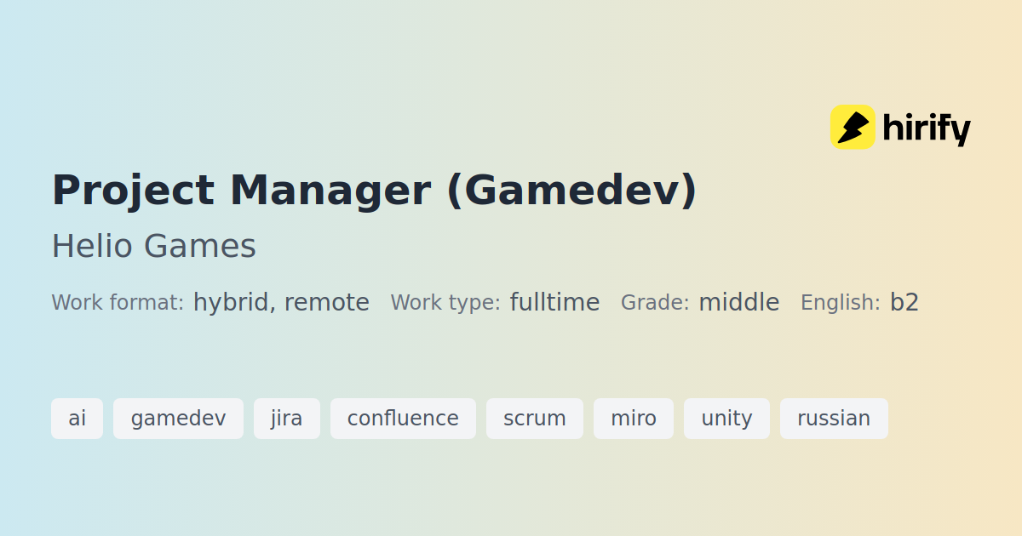Viewport: 1022px width, 536px height.
Task: Select the ai tag
Action: [78, 419]
